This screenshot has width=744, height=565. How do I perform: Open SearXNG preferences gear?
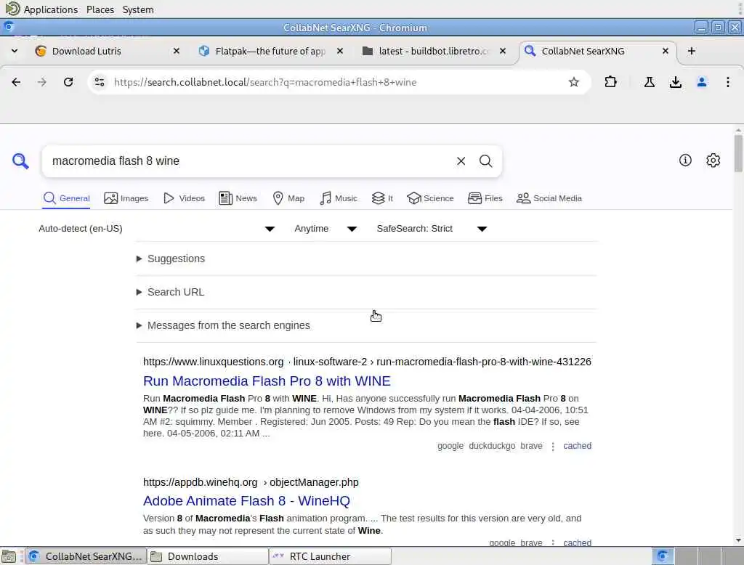point(713,160)
